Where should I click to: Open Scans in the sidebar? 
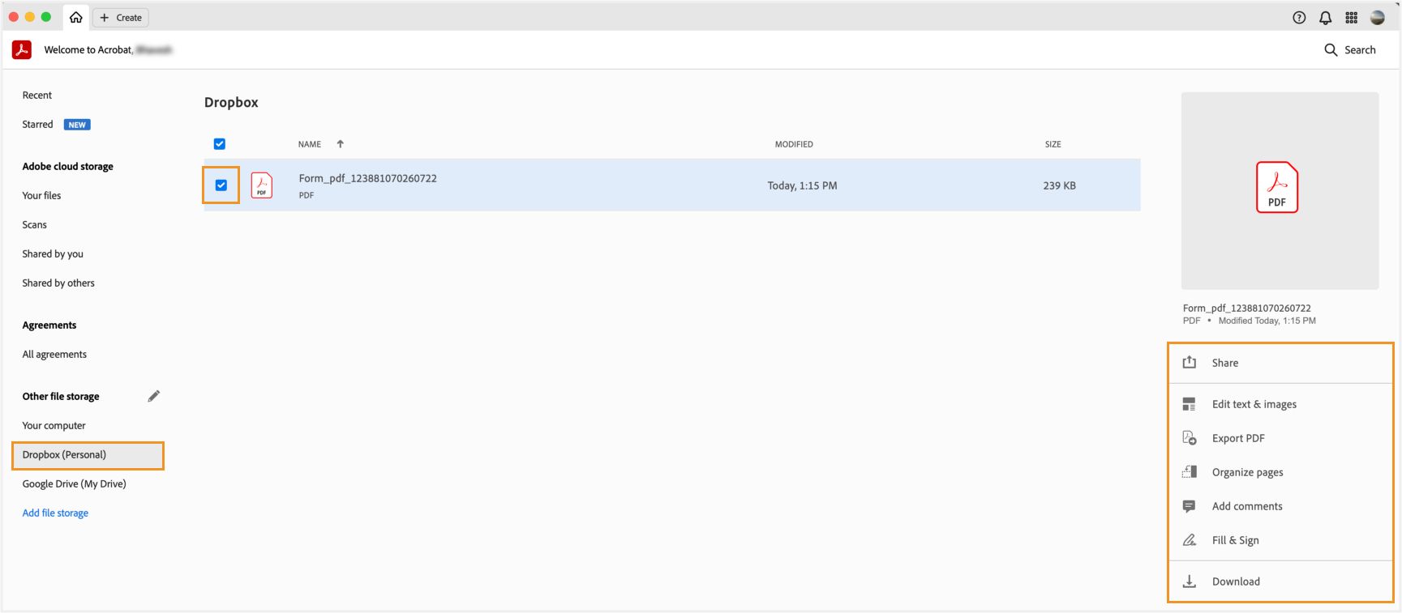[x=34, y=224]
